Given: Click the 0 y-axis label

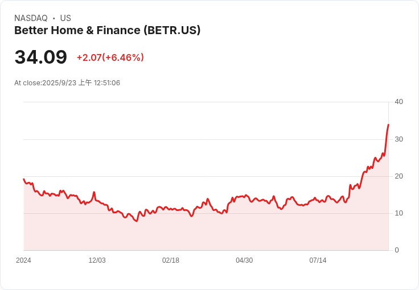Looking at the screenshot, I should coord(397,250).
